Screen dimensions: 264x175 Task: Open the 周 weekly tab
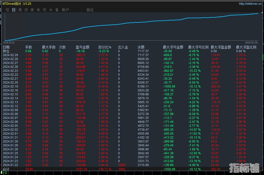pos(20,10)
